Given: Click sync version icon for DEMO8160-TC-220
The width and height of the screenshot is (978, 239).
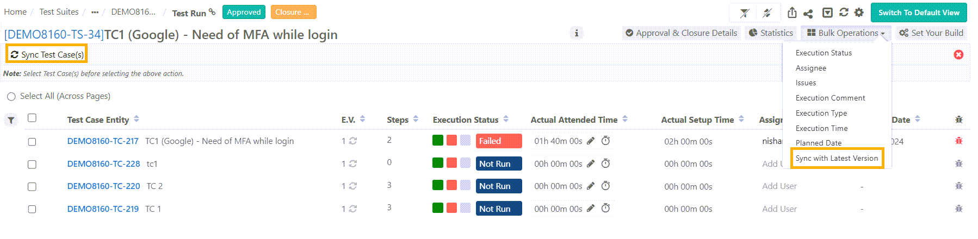Looking at the screenshot, I should pyautogui.click(x=352, y=186).
